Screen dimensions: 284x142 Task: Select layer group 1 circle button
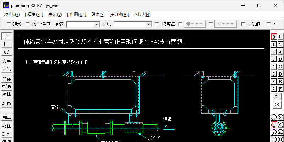274,125
